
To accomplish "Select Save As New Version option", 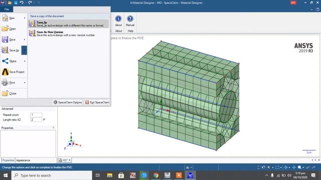I will (69, 33).
